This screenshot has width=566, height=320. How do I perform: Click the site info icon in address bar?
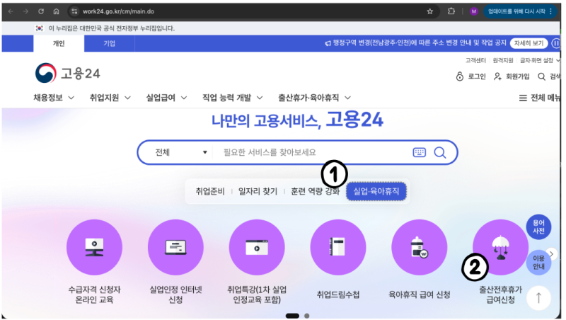pos(74,11)
